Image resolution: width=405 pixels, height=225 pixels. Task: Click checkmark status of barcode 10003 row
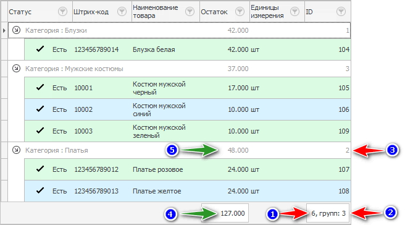pos(40,130)
